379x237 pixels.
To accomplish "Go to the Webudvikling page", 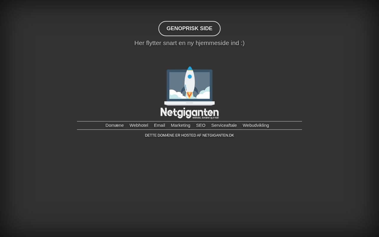I will pyautogui.click(x=256, y=125).
